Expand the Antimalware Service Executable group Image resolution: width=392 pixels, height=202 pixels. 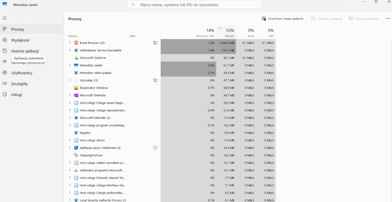click(70, 50)
